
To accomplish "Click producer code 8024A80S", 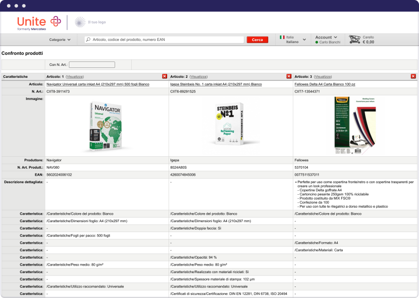I will pyautogui.click(x=178, y=167).
